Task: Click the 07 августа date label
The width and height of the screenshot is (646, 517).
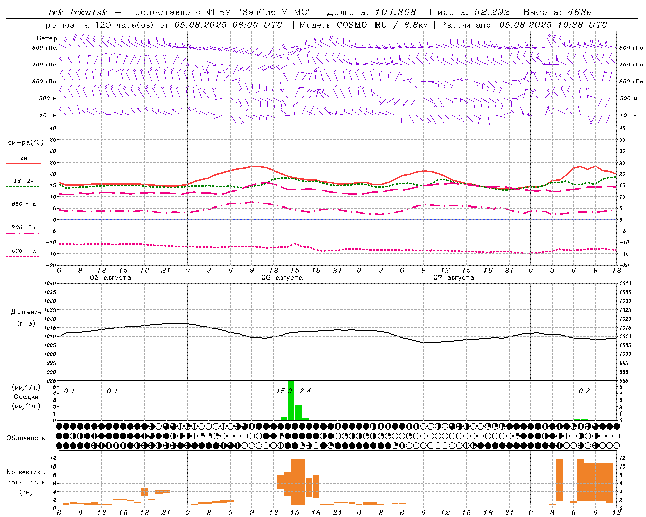Action: pos(454,278)
